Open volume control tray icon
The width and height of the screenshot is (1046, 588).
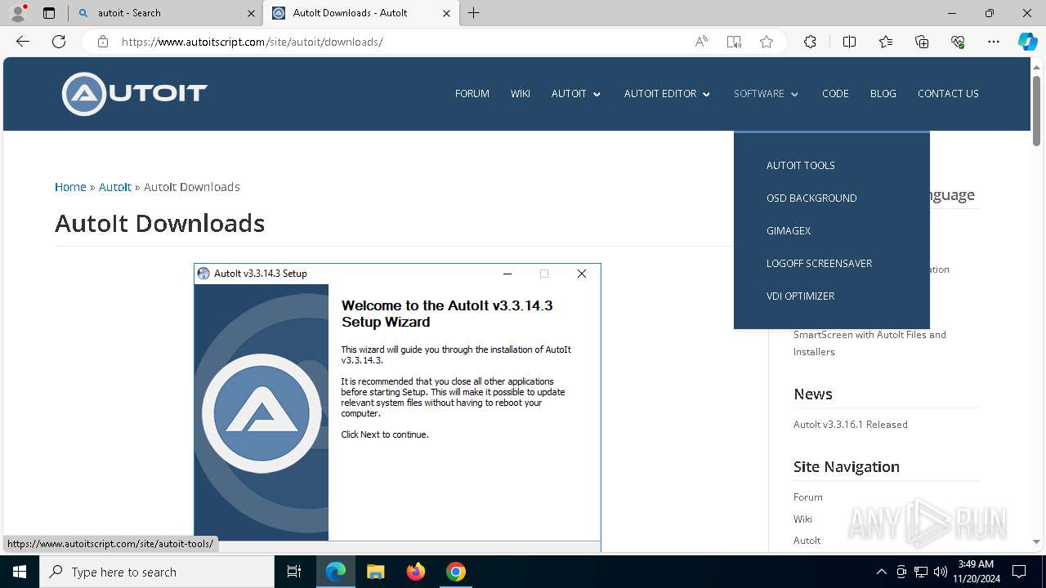pyautogui.click(x=940, y=572)
